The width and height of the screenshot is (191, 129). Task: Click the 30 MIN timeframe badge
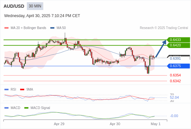coord(35,6)
